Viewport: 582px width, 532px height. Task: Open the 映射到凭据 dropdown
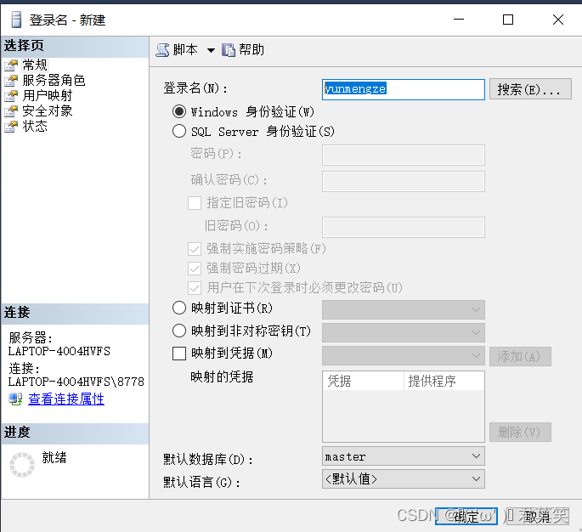click(404, 355)
